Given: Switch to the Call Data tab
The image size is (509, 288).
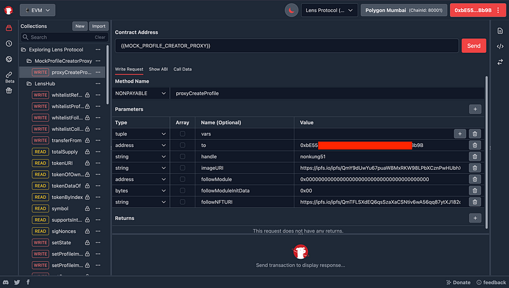Looking at the screenshot, I should (183, 69).
